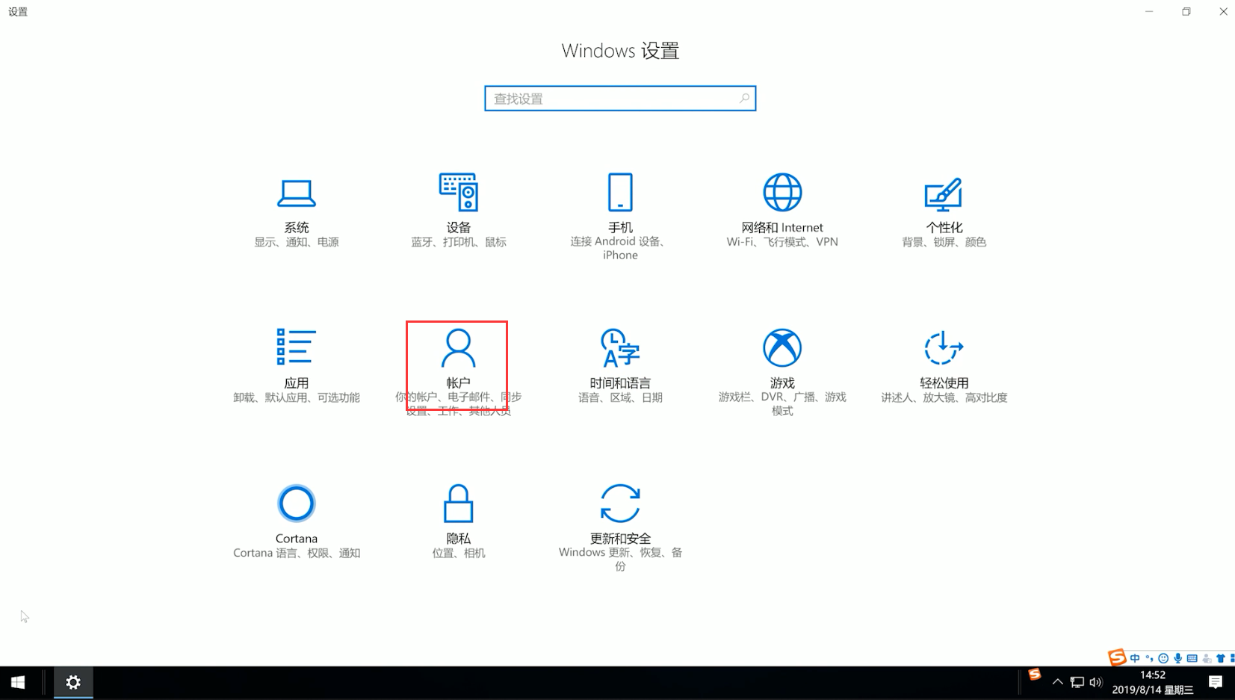Open the 帐户 settings category
Image resolution: width=1235 pixels, height=700 pixels.
[457, 371]
